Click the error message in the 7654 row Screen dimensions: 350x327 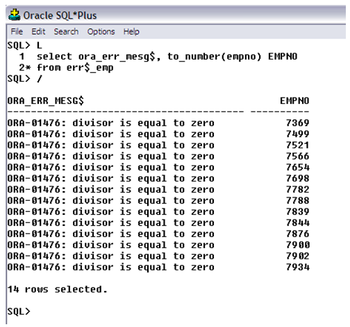coord(110,168)
